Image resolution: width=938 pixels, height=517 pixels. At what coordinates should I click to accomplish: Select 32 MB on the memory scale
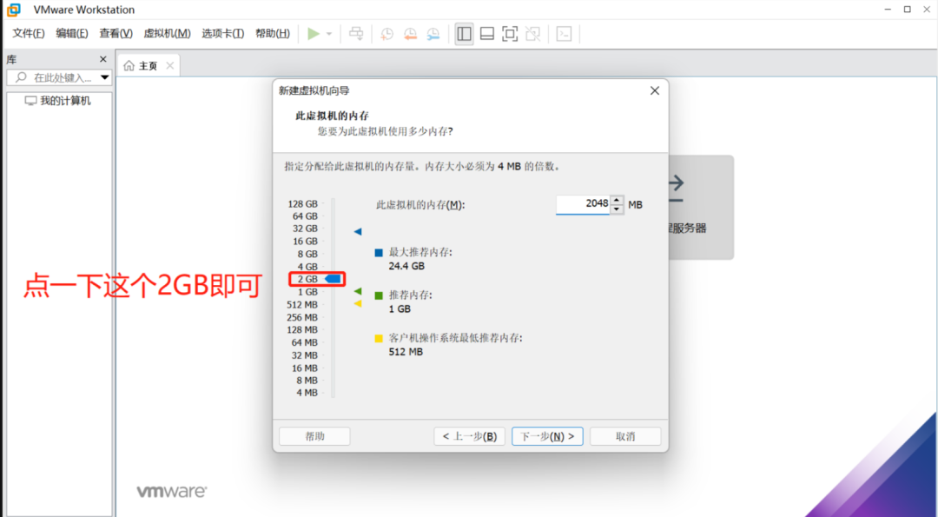pyautogui.click(x=305, y=355)
